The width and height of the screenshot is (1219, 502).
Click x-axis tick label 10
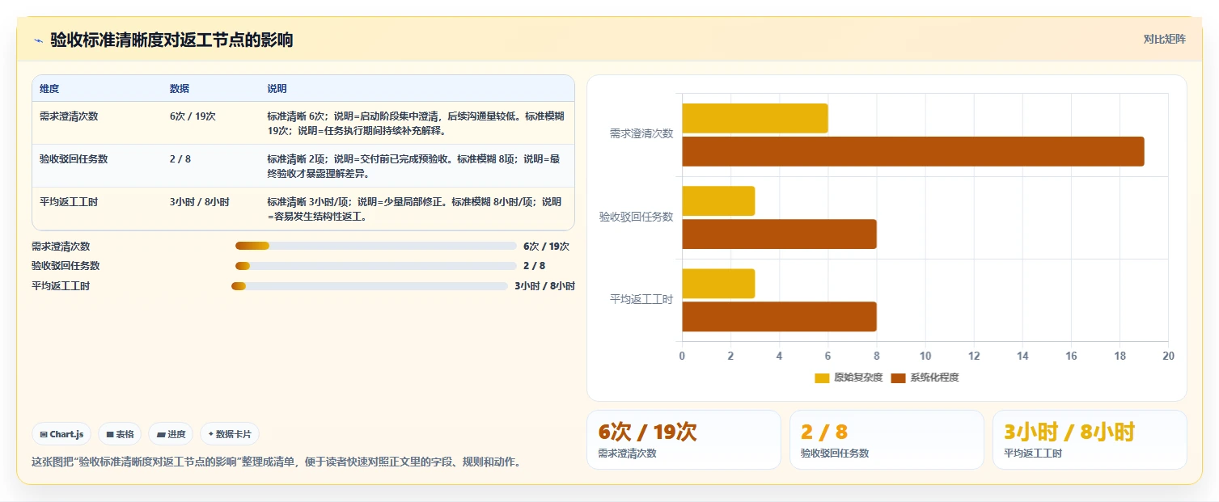point(925,356)
